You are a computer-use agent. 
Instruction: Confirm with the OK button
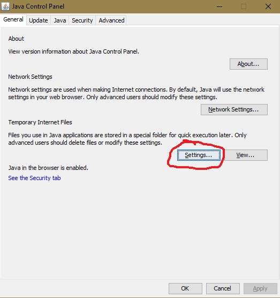[185, 288]
